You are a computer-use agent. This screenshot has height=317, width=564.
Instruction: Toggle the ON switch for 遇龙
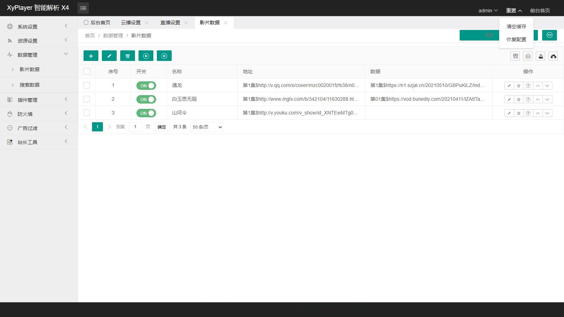(x=146, y=86)
